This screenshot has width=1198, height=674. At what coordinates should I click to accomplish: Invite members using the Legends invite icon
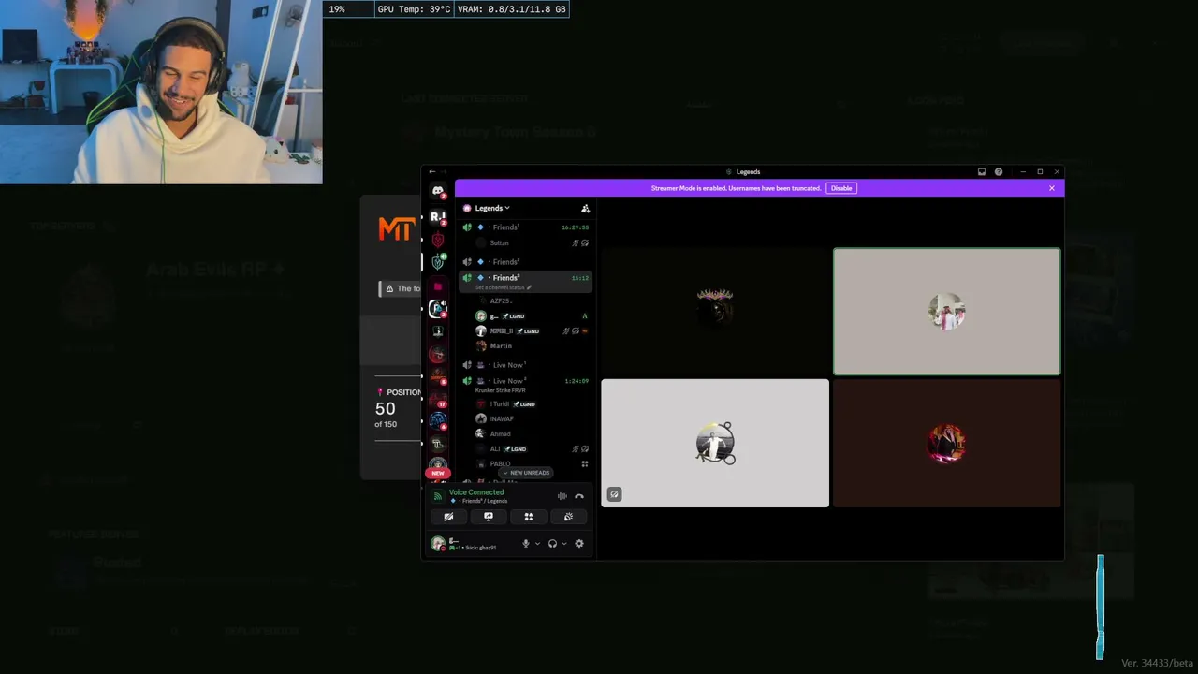point(585,208)
